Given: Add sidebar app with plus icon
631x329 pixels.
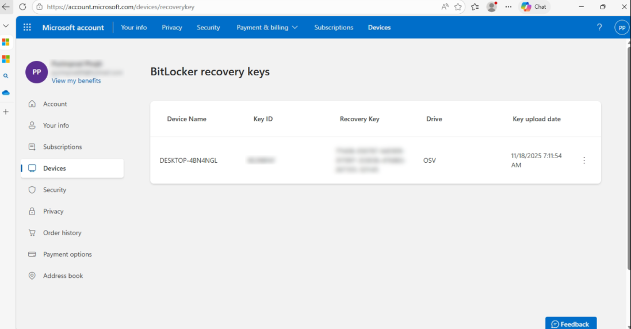Looking at the screenshot, I should (6, 112).
